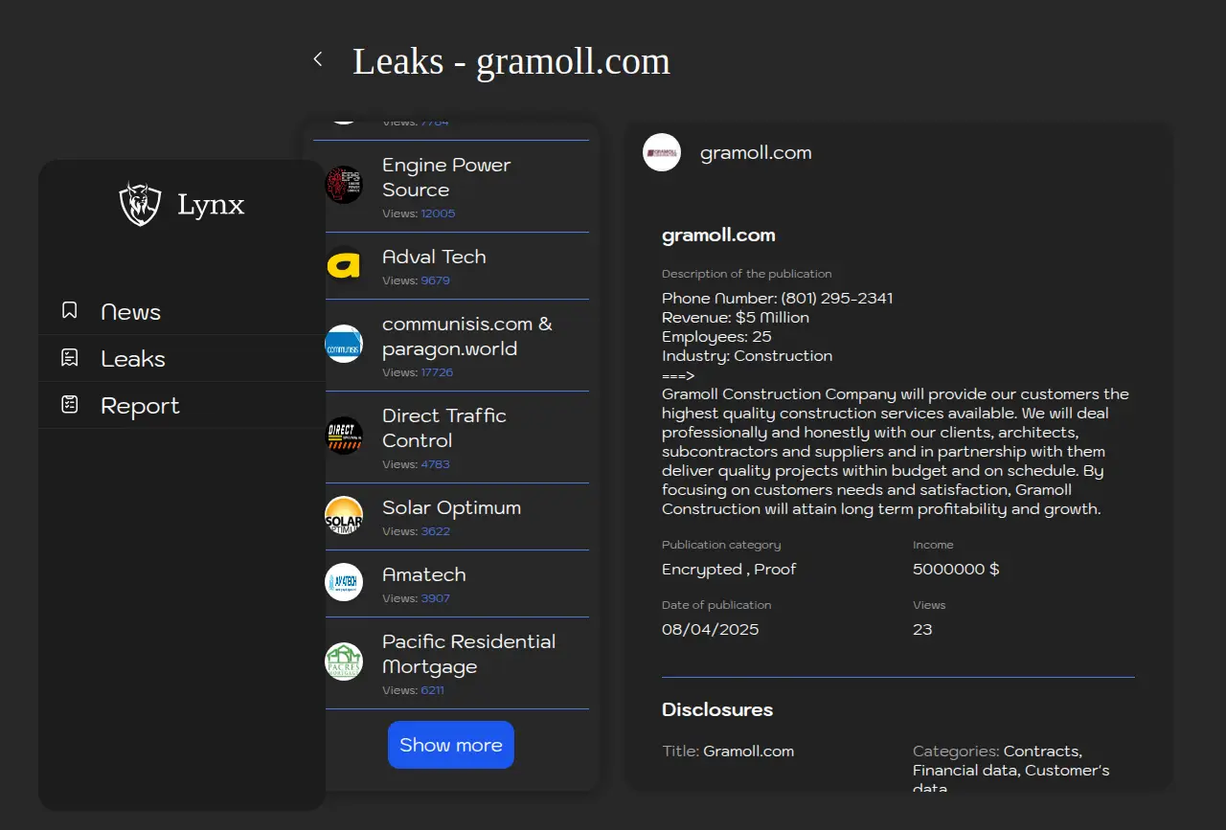This screenshot has width=1226, height=830.
Task: Open the Amatech list entry
Action: [424, 574]
